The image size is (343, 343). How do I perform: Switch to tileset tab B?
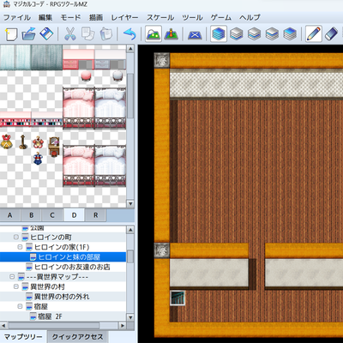[x=31, y=215]
